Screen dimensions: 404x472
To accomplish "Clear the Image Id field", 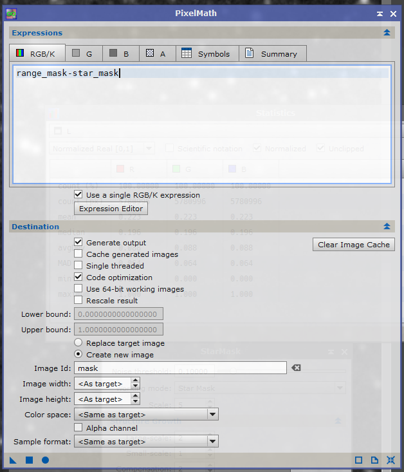I will (296, 368).
